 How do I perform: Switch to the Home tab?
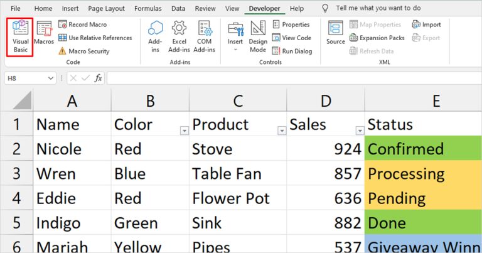tap(43, 8)
